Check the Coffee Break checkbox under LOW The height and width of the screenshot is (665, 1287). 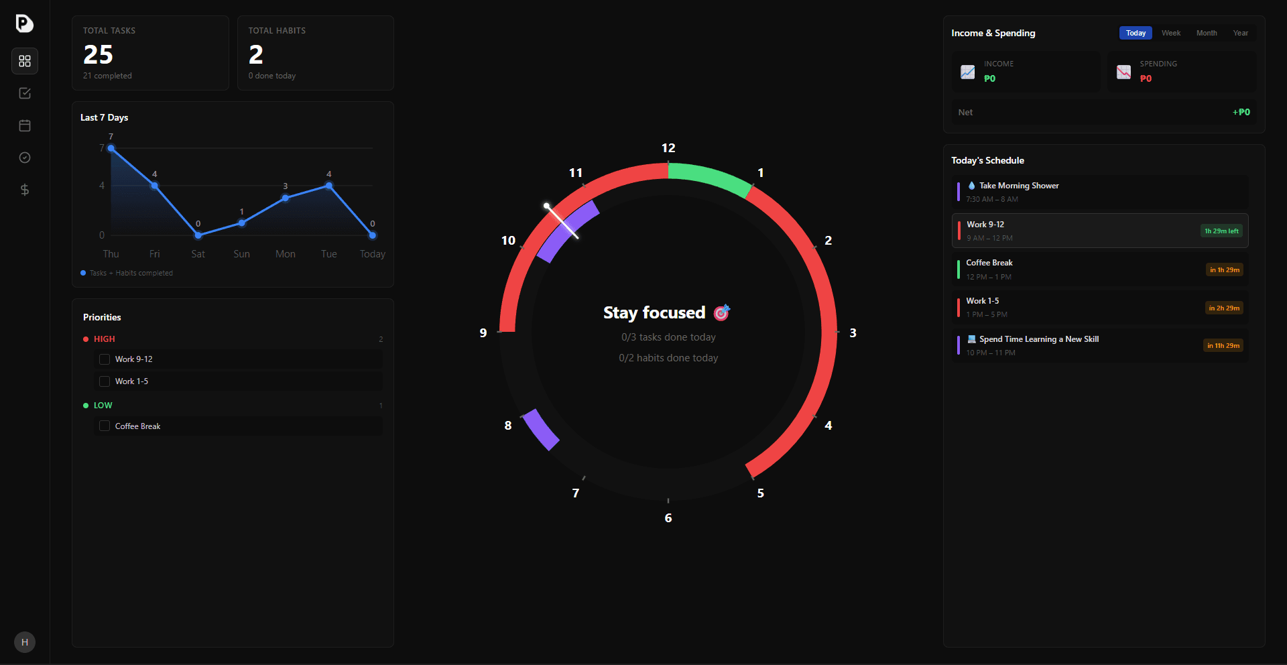pos(105,426)
